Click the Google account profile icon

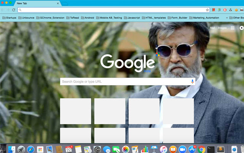[242, 28]
